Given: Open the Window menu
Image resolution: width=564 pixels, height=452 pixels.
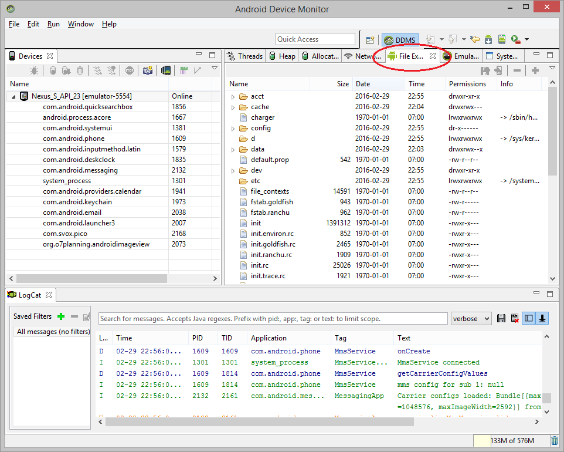Looking at the screenshot, I should coord(80,24).
